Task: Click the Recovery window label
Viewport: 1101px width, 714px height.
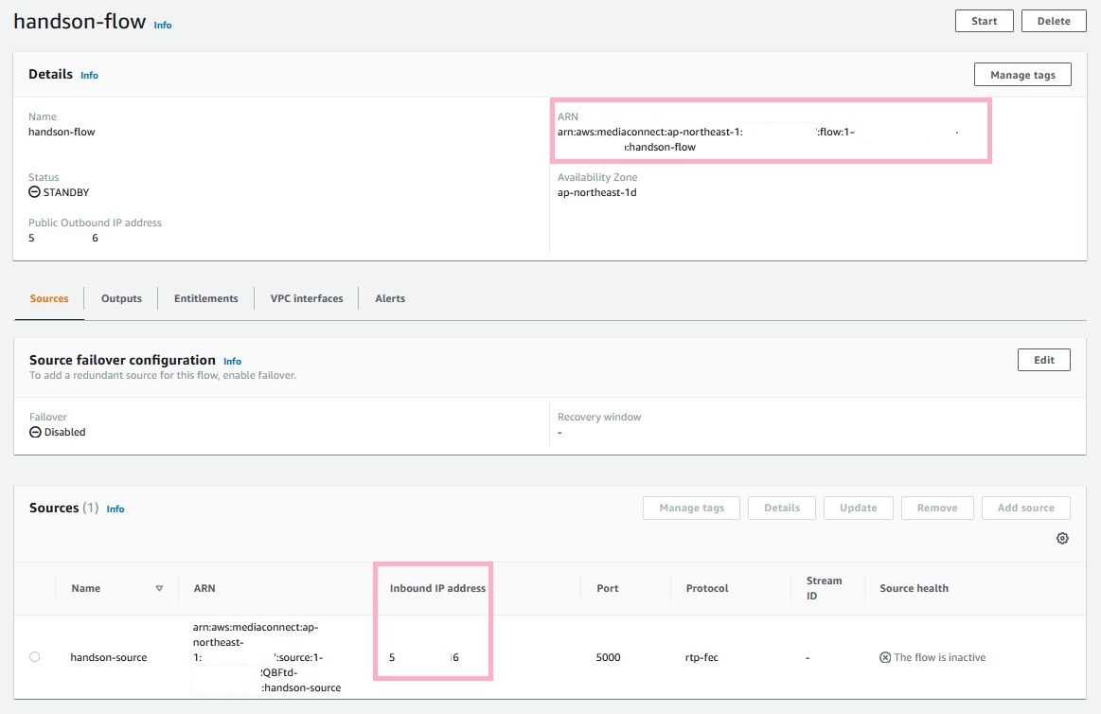Action: [x=599, y=417]
